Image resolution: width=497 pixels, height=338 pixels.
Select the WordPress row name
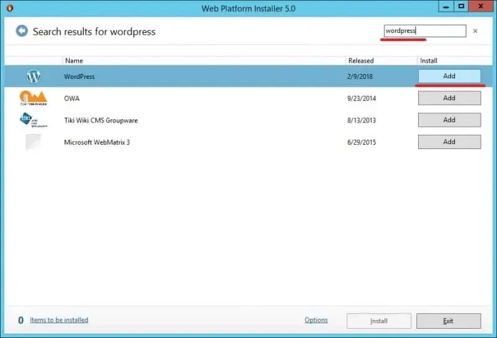(80, 76)
